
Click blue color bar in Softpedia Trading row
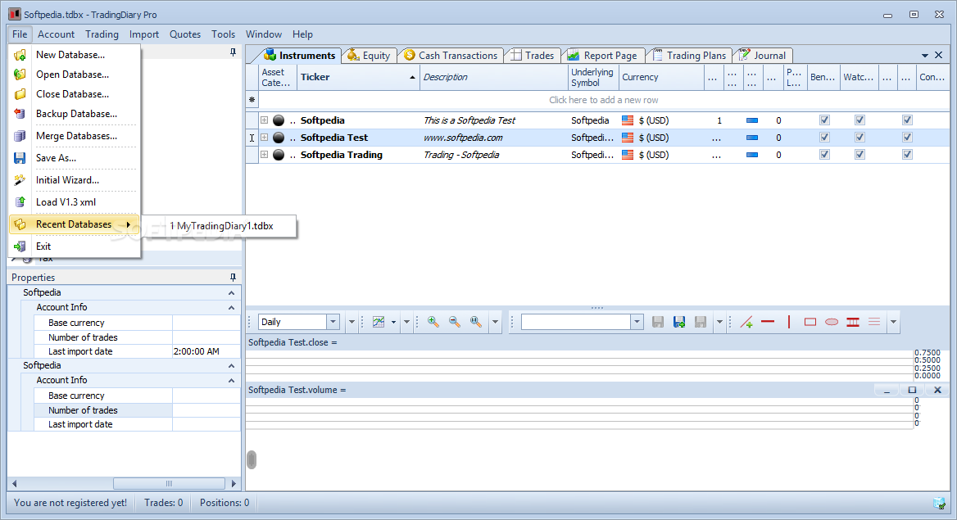tap(752, 155)
